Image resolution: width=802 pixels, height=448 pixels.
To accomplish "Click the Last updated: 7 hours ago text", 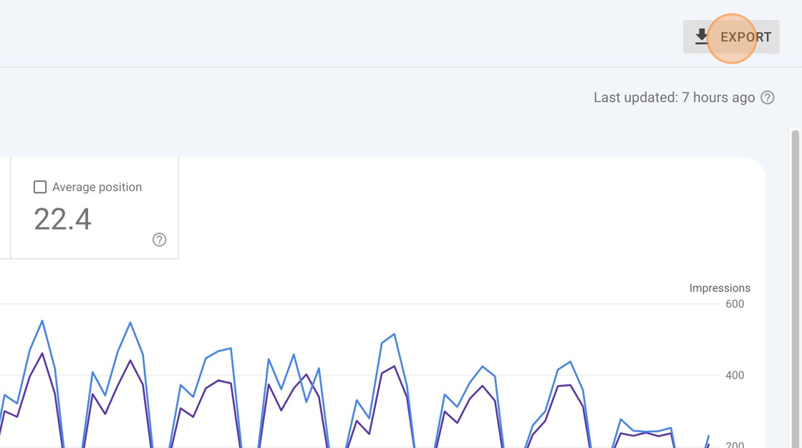I will point(674,97).
